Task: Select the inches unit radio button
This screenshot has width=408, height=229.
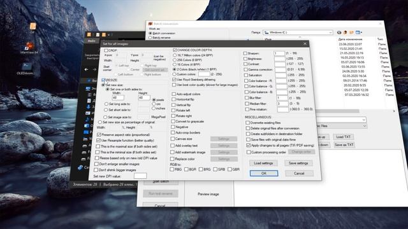Action: [x=154, y=108]
